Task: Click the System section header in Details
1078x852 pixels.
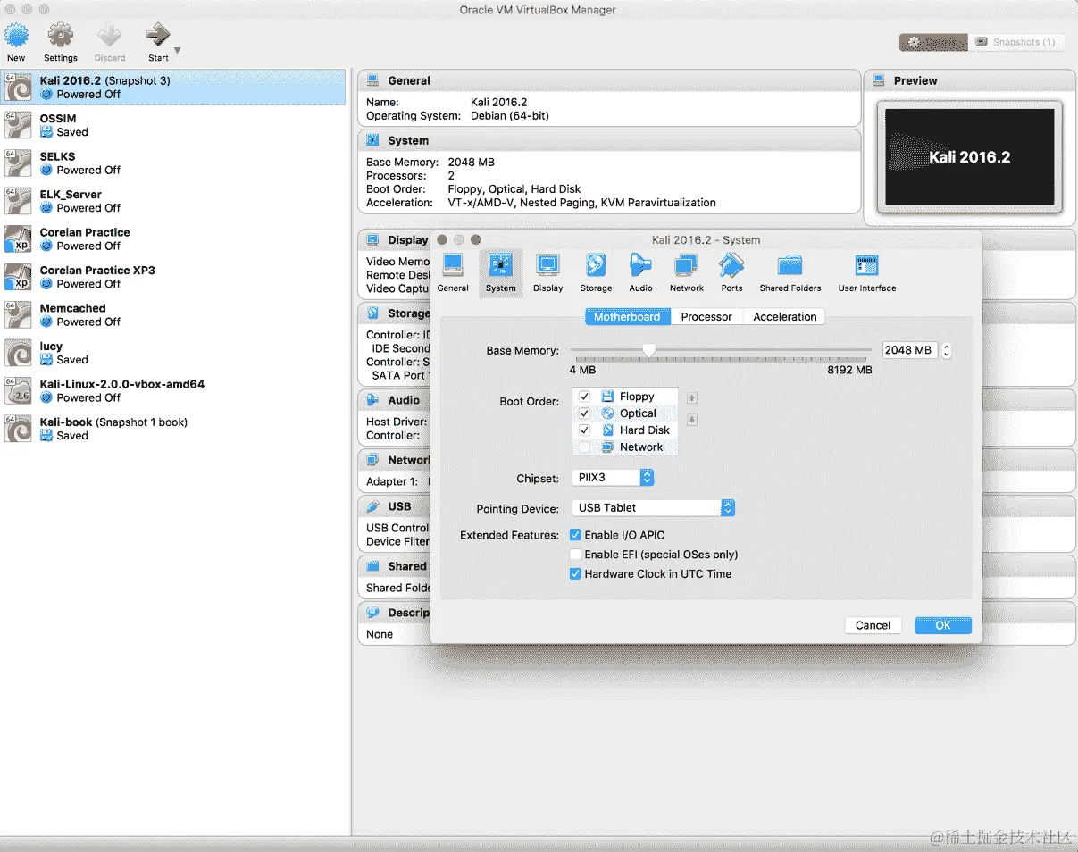Action: coord(609,140)
